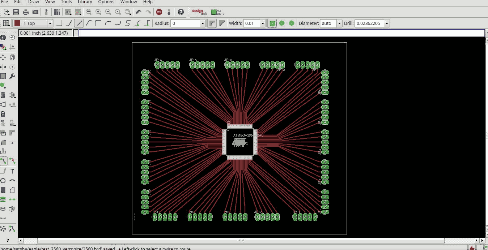This screenshot has height=250, width=488.
Task: Select straight miter style
Action: click(222, 23)
